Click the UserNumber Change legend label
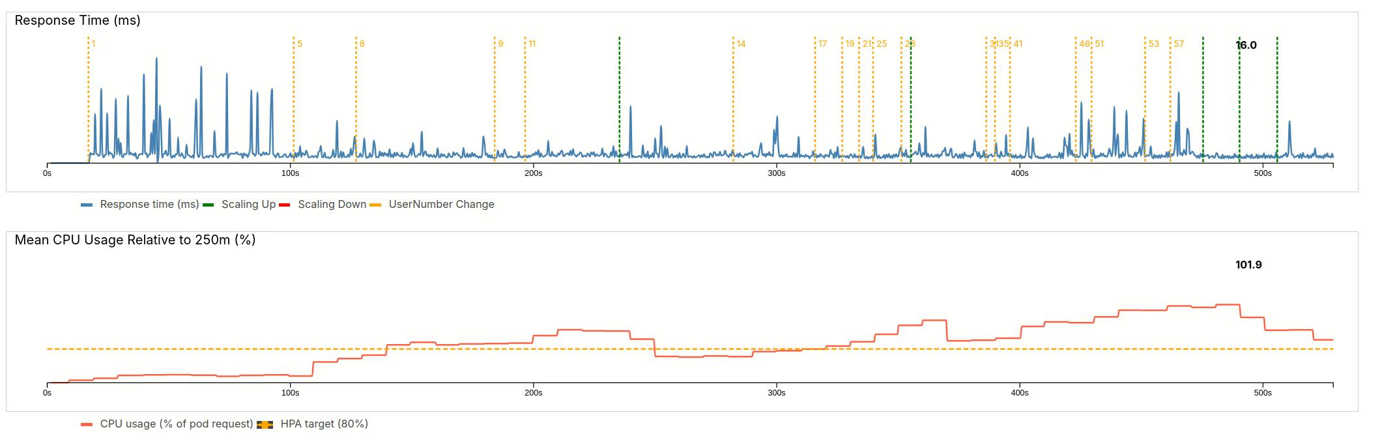 441,205
